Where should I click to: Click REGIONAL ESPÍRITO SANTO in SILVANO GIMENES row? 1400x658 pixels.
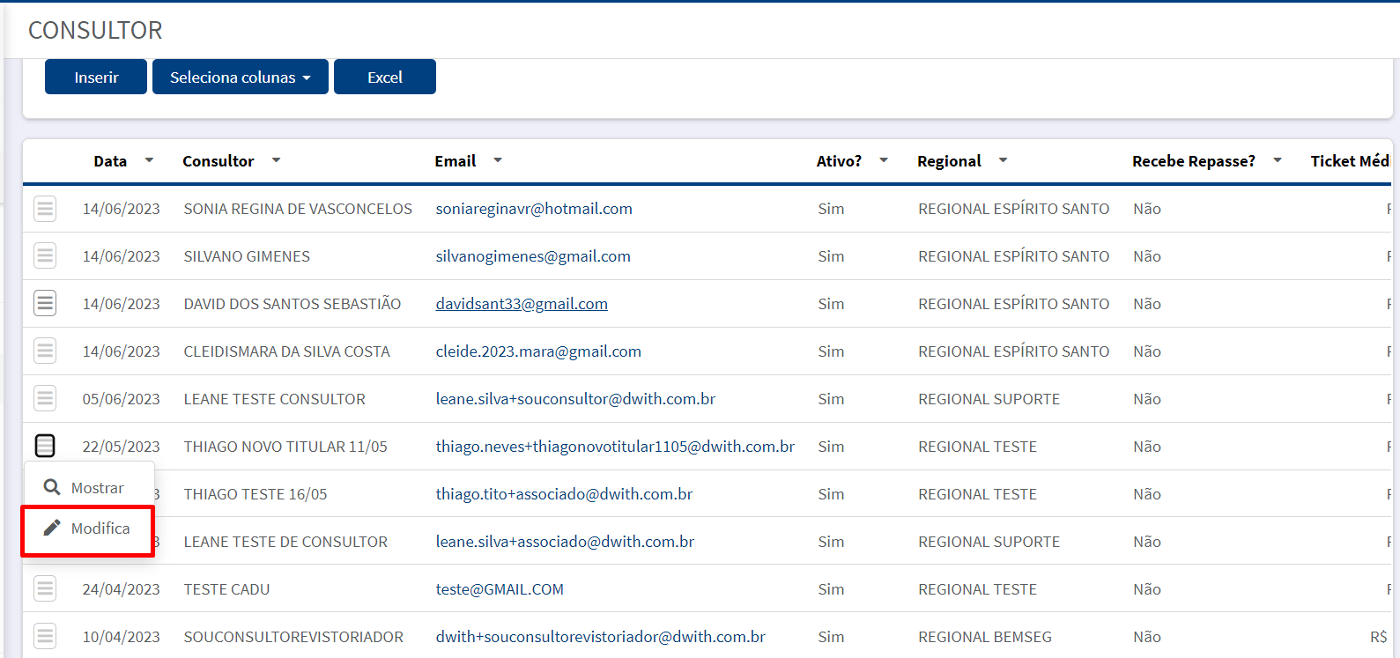point(1013,256)
